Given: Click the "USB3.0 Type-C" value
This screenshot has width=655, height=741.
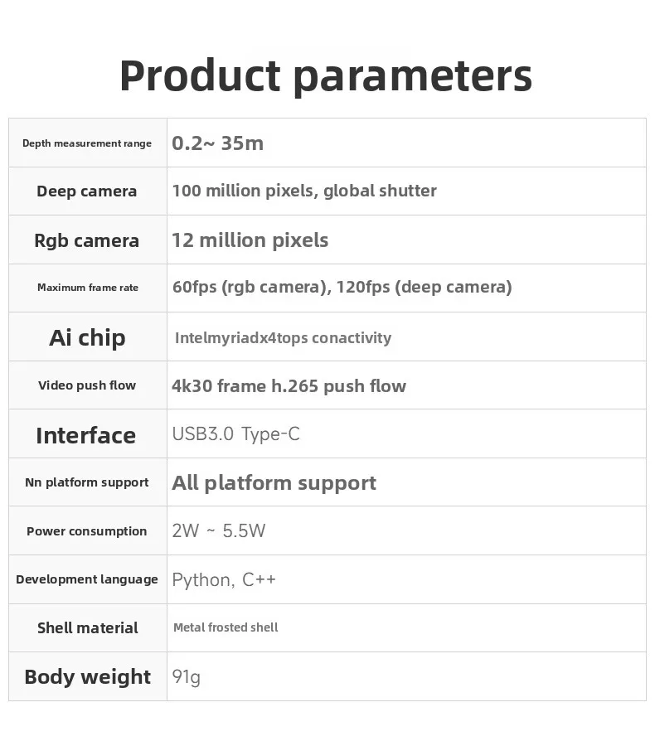Looking at the screenshot, I should 235,434.
